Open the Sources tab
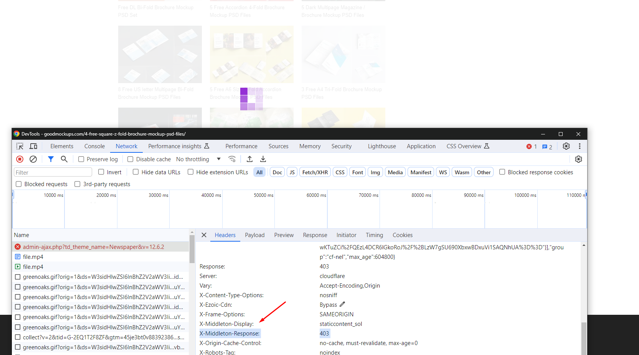639x355 pixels. [x=278, y=146]
